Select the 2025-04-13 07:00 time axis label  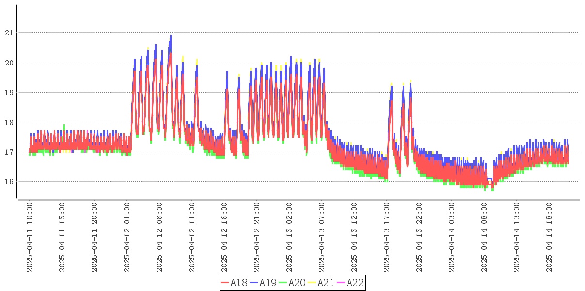pos(322,237)
